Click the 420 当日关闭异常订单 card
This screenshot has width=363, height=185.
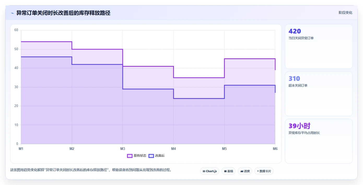[x=319, y=46]
